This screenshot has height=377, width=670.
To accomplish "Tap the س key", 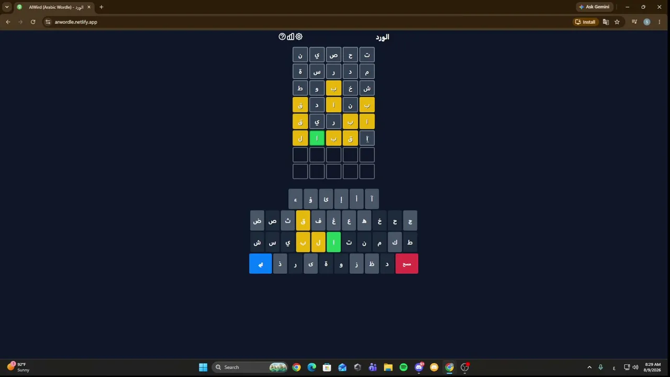I will click(x=272, y=242).
